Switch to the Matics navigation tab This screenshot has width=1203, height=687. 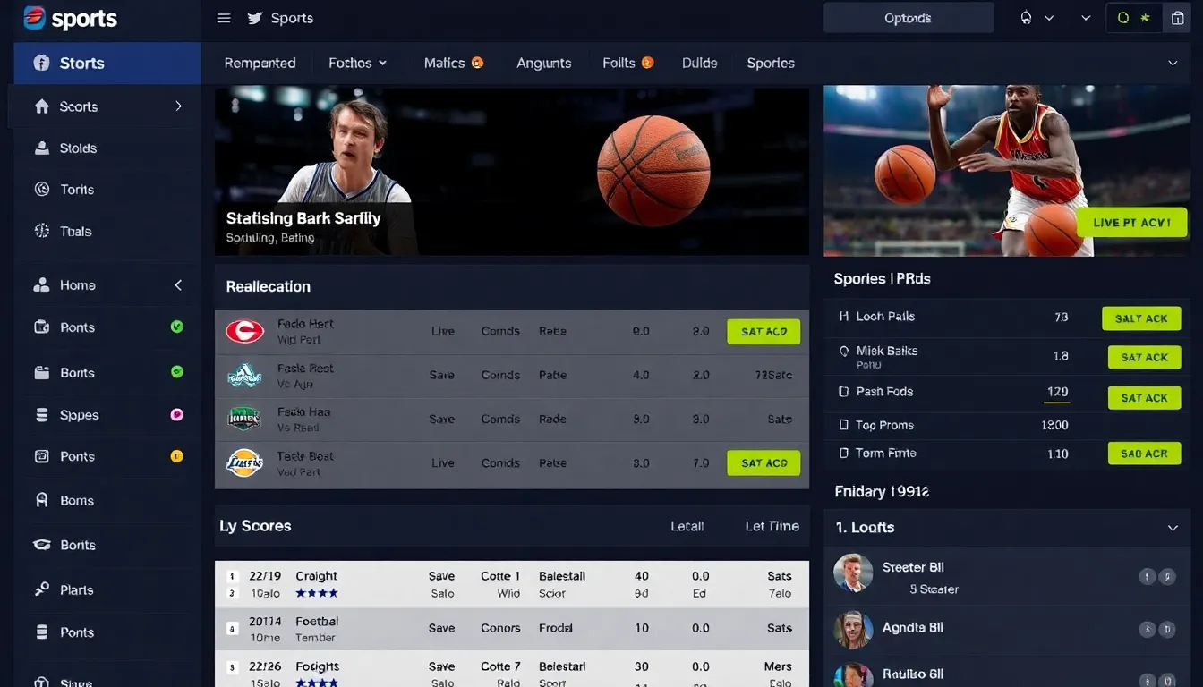pos(445,63)
